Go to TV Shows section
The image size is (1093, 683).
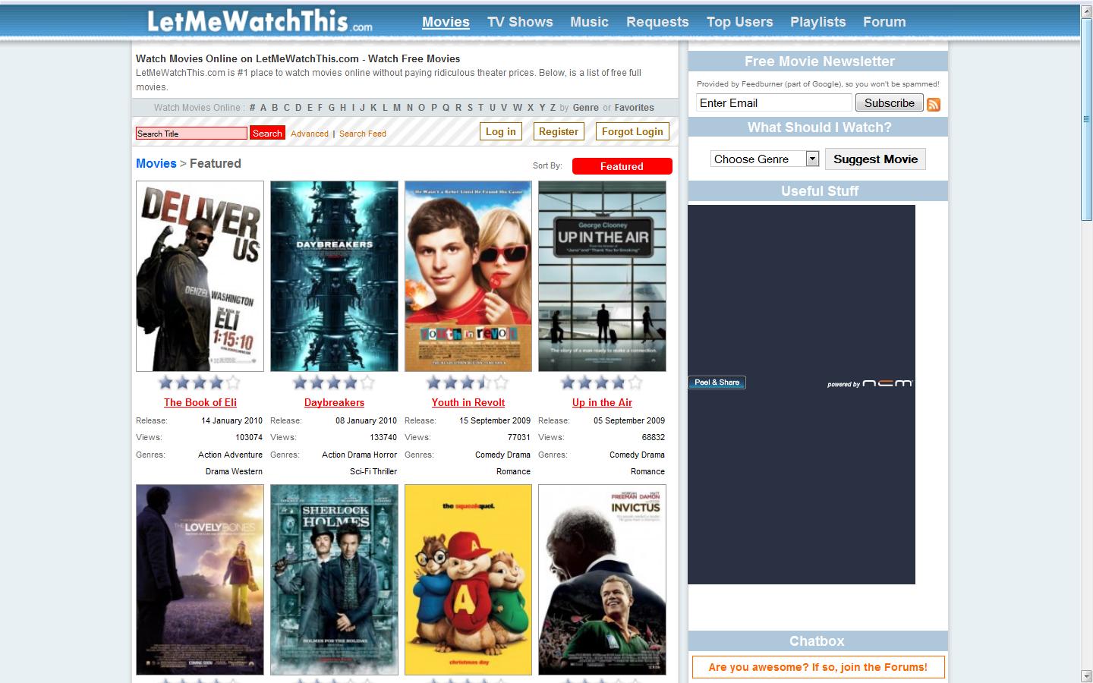point(520,22)
